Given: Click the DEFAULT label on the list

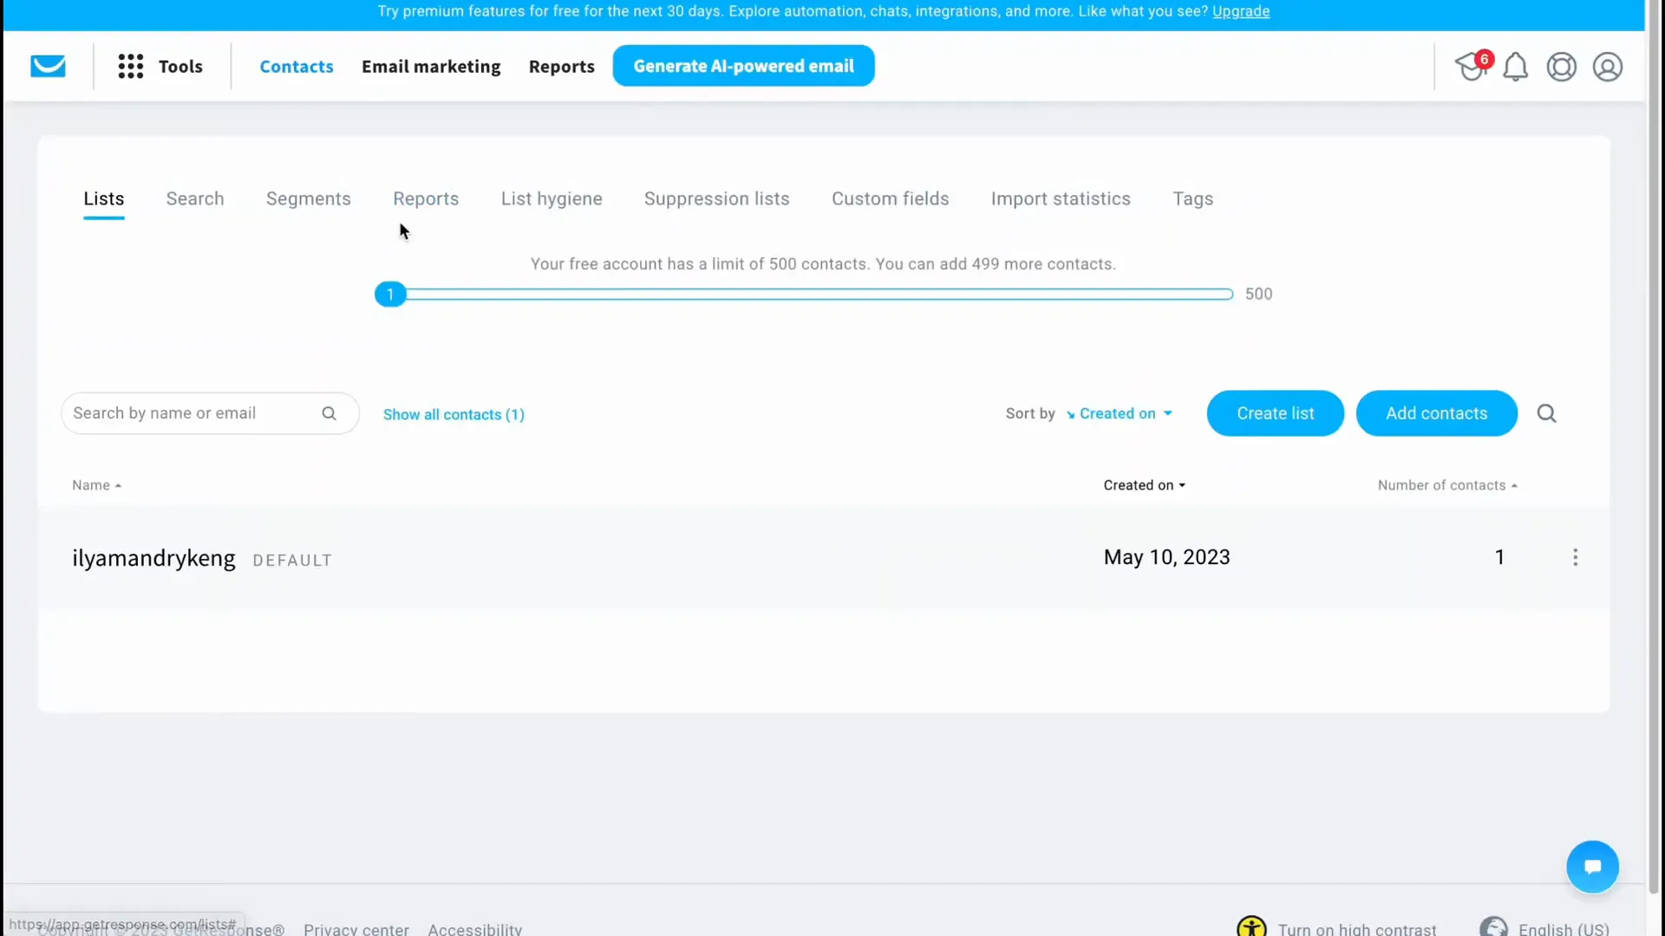Looking at the screenshot, I should (x=292, y=561).
